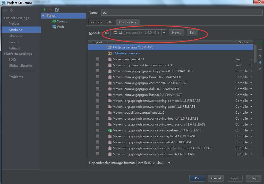
Task: Click the spring-webmvc library leaf icon
Action: [x=110, y=130]
